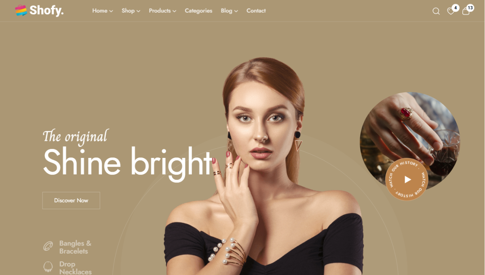Click the circular ring hand thumbnail
The image size is (485, 275).
click(410, 133)
